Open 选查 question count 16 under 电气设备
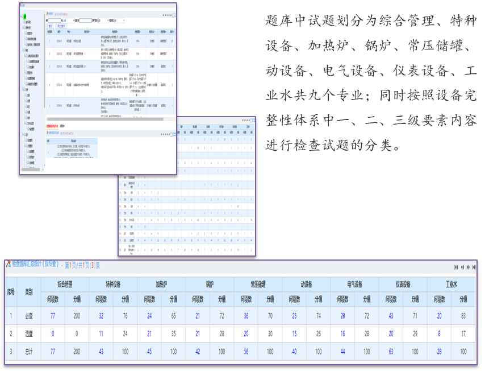This screenshot has height=371, width=489. tap(342, 334)
